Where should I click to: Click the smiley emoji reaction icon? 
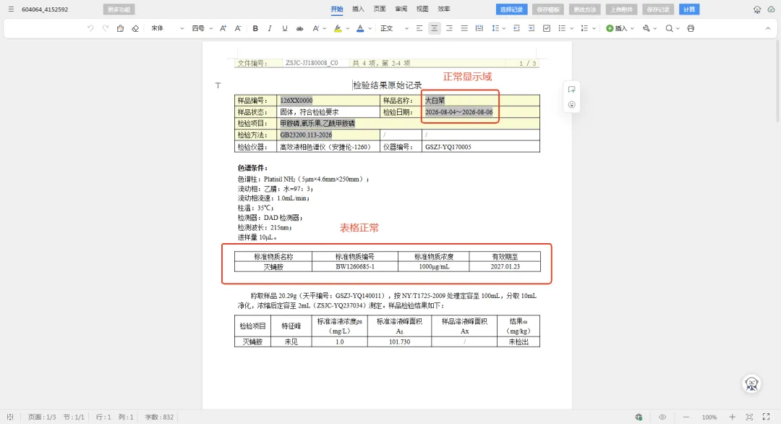click(572, 105)
